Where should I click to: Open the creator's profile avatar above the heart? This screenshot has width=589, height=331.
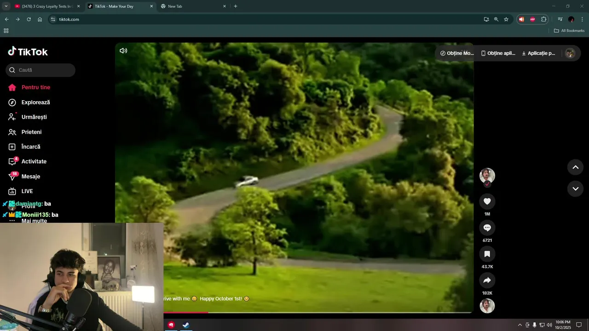pyautogui.click(x=487, y=175)
